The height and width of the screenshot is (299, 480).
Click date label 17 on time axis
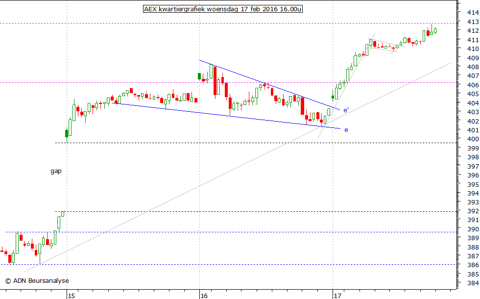pyautogui.click(x=337, y=296)
